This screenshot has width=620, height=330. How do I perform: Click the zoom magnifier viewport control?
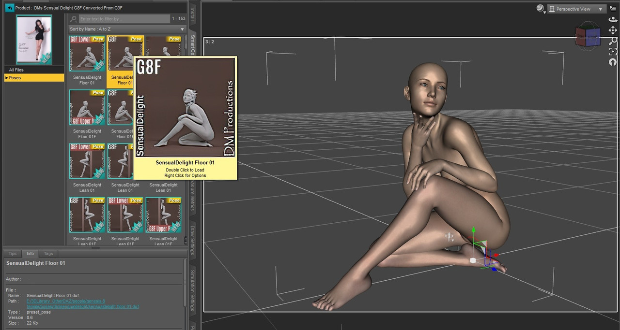pyautogui.click(x=613, y=41)
